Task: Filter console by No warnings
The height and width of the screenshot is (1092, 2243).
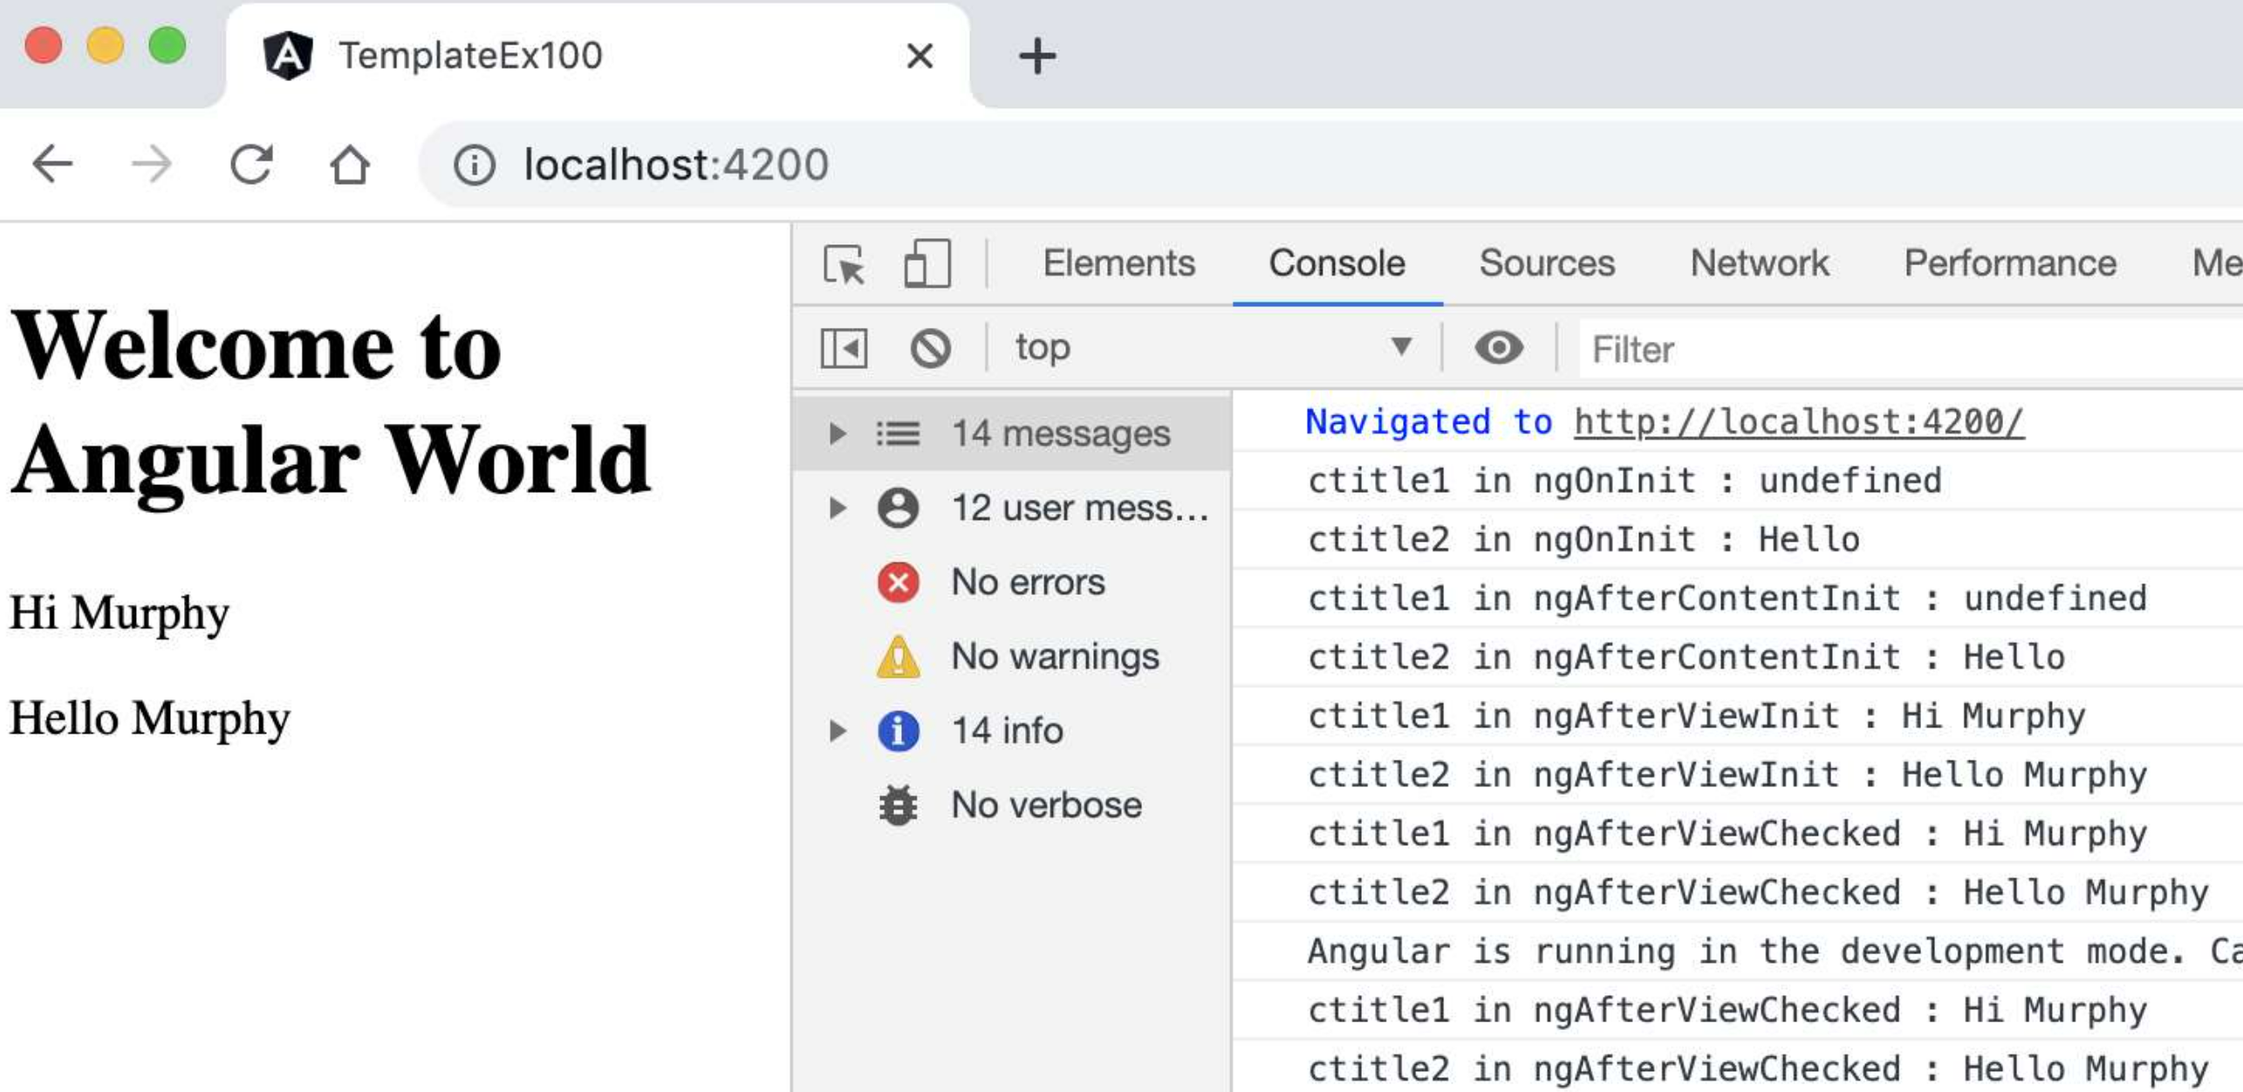Action: click(1054, 656)
